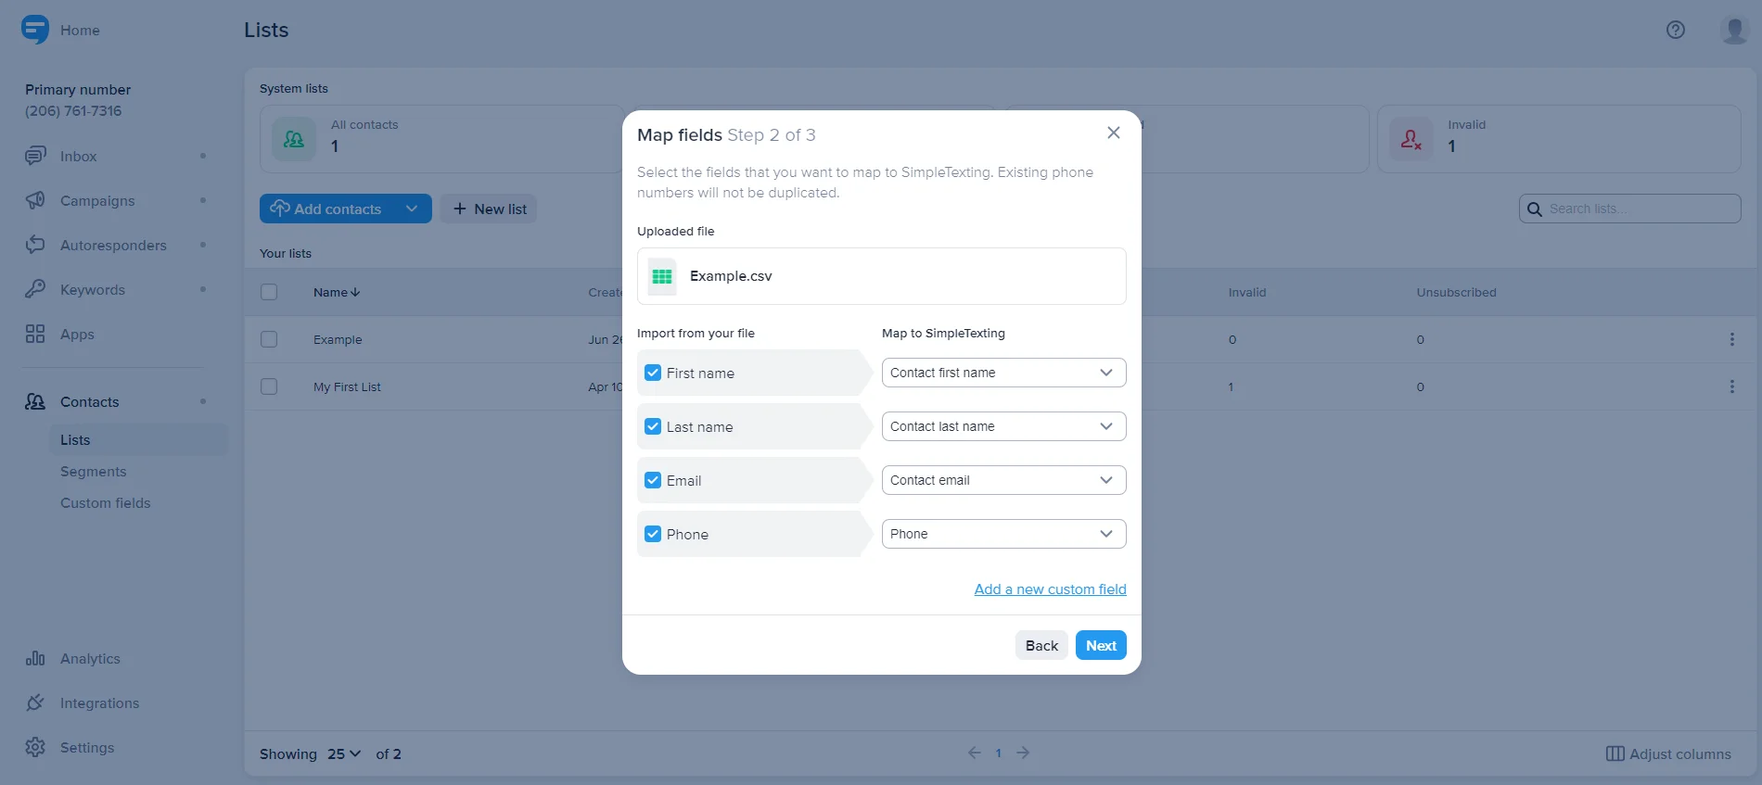Click the Search lists input field

[x=1638, y=209]
